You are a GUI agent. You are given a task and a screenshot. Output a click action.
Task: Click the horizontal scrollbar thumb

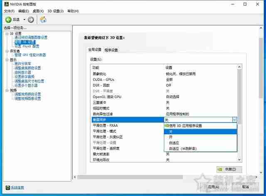(130, 177)
